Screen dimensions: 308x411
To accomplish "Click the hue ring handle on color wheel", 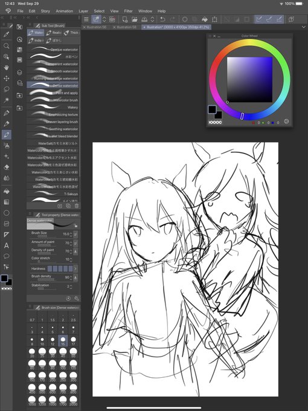I will click(242, 116).
